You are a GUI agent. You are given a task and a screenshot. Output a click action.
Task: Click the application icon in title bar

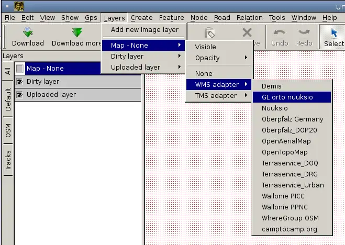(x=19, y=6)
